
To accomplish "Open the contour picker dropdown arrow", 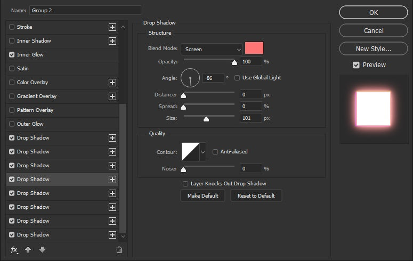I will (x=203, y=152).
